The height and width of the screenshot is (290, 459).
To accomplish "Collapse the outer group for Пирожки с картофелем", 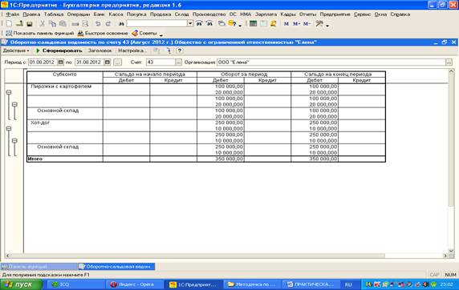I will tap(9, 92).
